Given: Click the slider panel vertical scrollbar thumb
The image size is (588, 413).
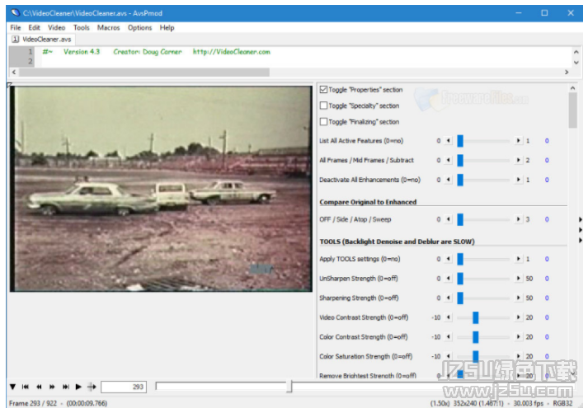Looking at the screenshot, I should point(572,110).
